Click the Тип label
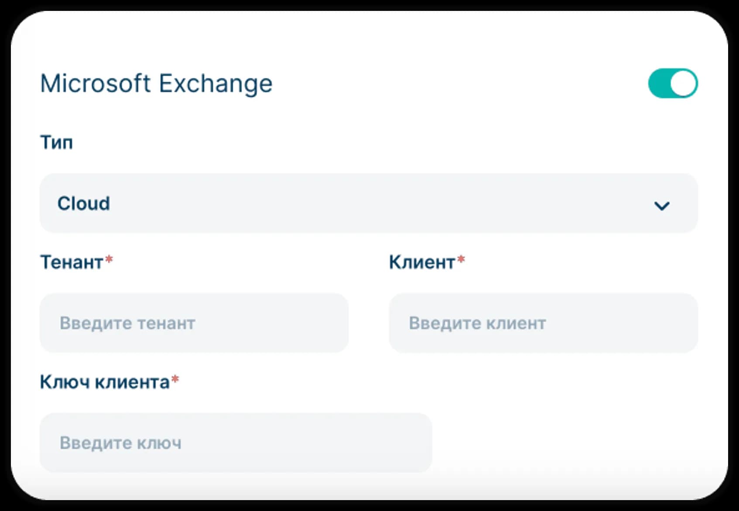Screen dimensions: 739x511 click(x=56, y=143)
